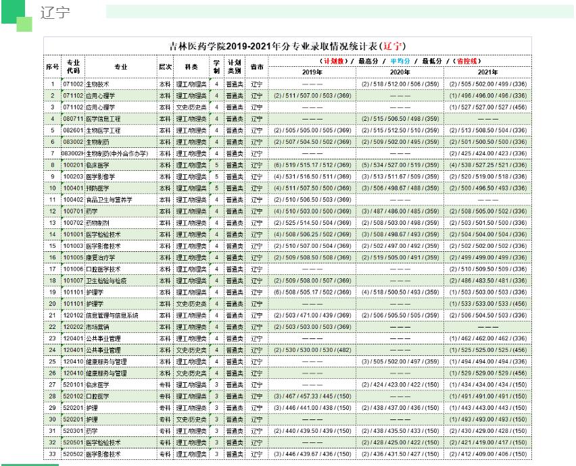
Task: Click code cell 520102 for 口腔医学
Action: coord(73,396)
